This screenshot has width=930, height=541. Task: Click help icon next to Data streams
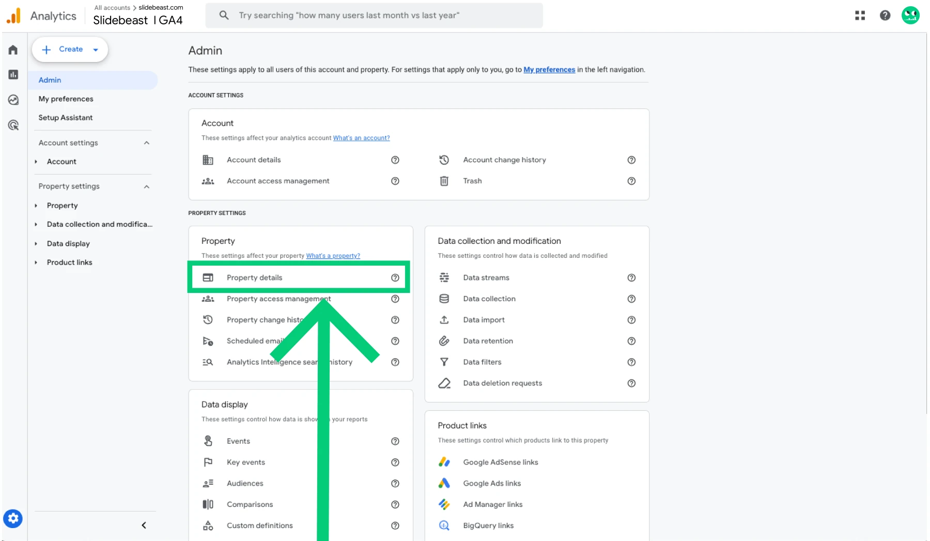tap(631, 277)
